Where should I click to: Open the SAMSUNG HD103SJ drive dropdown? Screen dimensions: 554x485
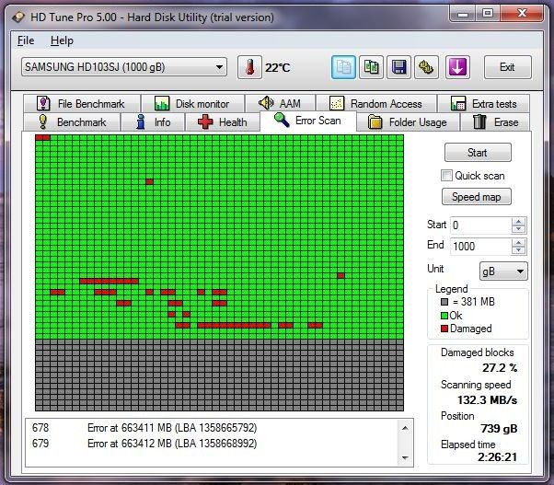[123, 67]
